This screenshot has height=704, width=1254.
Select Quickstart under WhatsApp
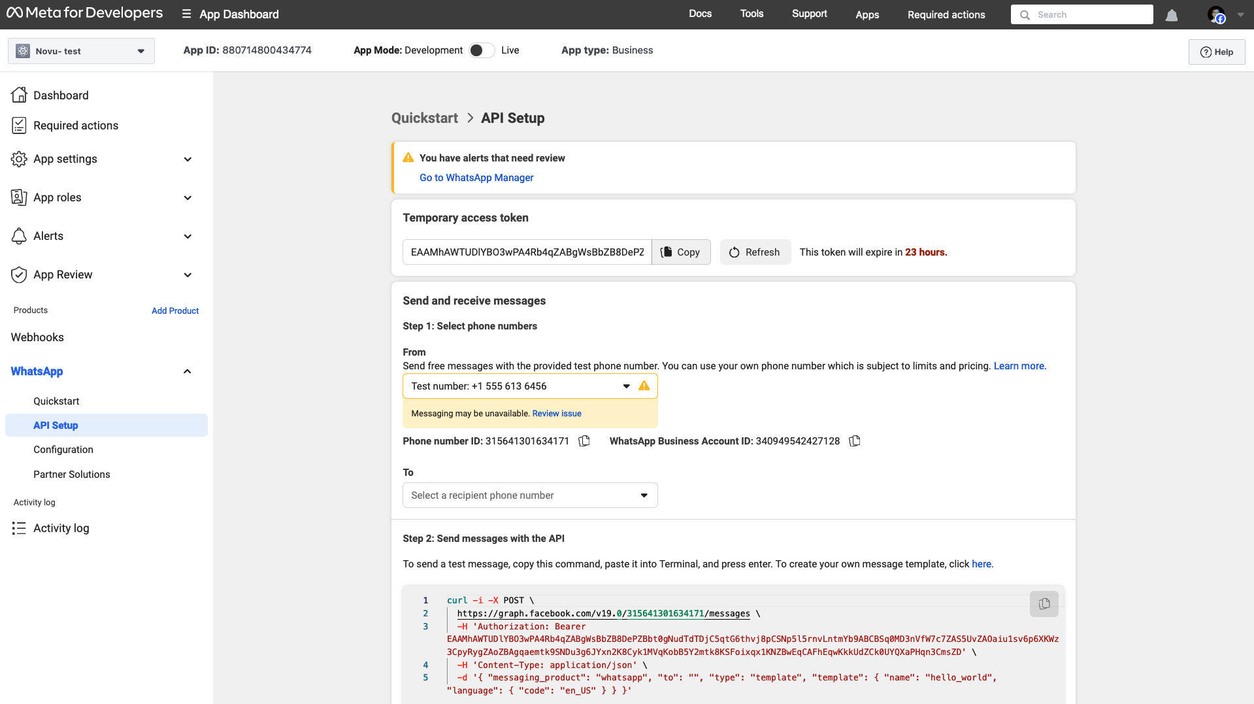56,401
